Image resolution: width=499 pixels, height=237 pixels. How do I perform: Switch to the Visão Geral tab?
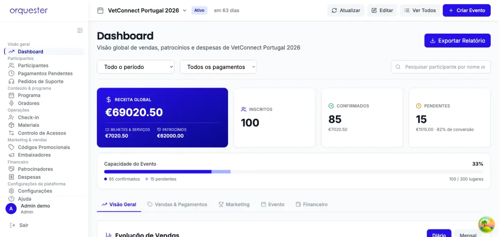coord(119,205)
